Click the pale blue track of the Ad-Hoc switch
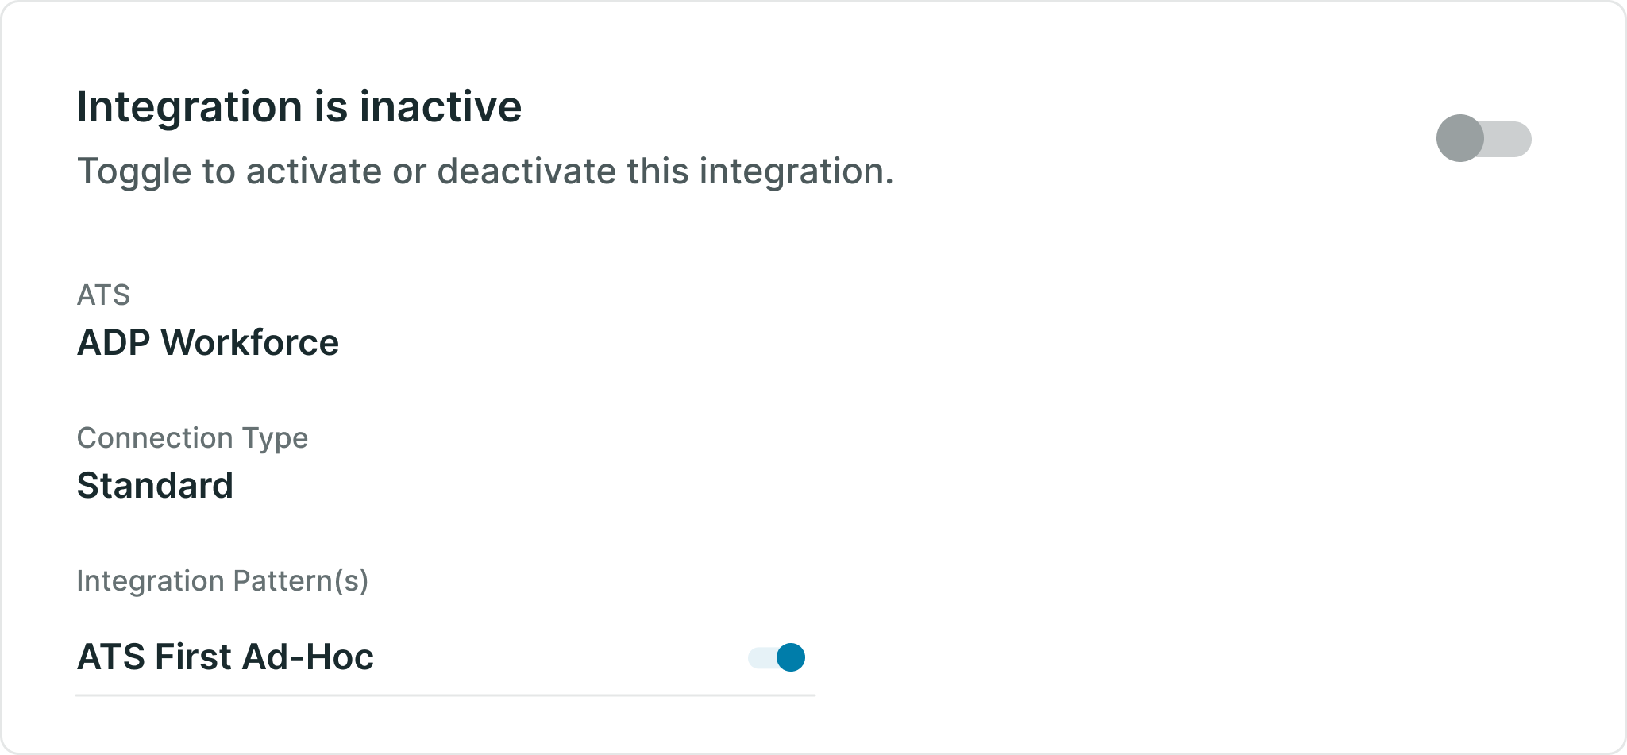1627x755 pixels. pos(761,657)
